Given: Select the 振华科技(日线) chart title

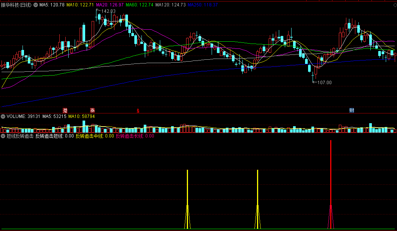Looking at the screenshot, I should tap(16, 5).
